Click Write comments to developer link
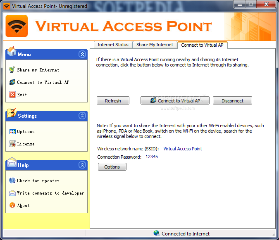Image resolution: width=279 pixels, height=240 pixels. [x=50, y=193]
